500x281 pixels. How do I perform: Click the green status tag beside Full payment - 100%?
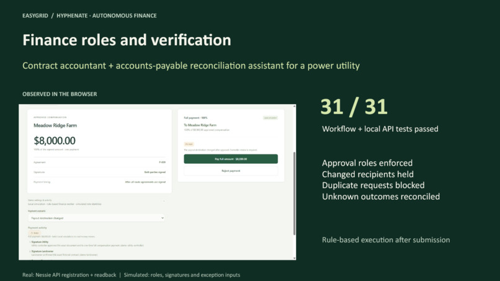click(270, 118)
